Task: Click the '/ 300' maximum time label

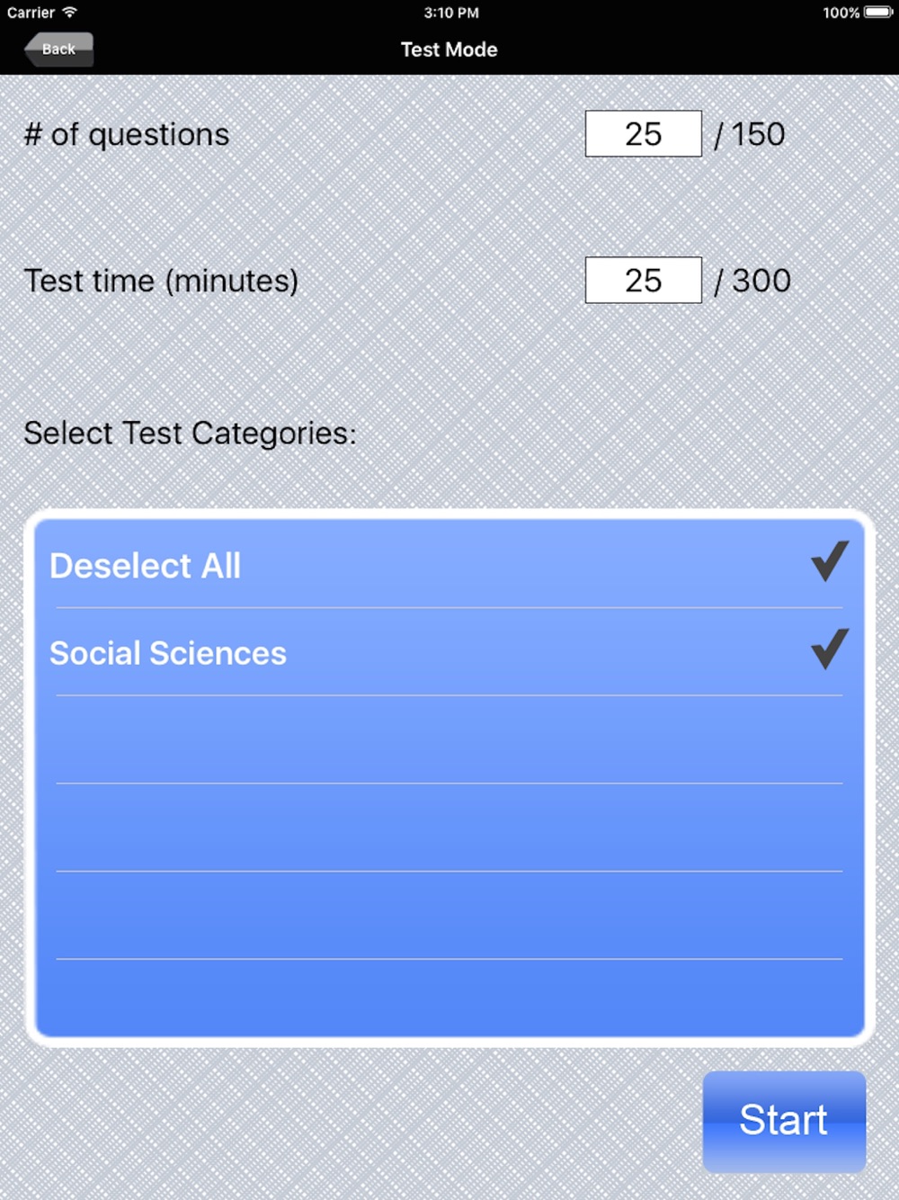Action: tap(752, 281)
